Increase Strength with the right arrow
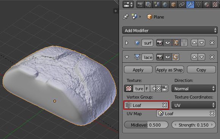The width and height of the screenshot is (220, 139). pyautogui.click(x=212, y=125)
